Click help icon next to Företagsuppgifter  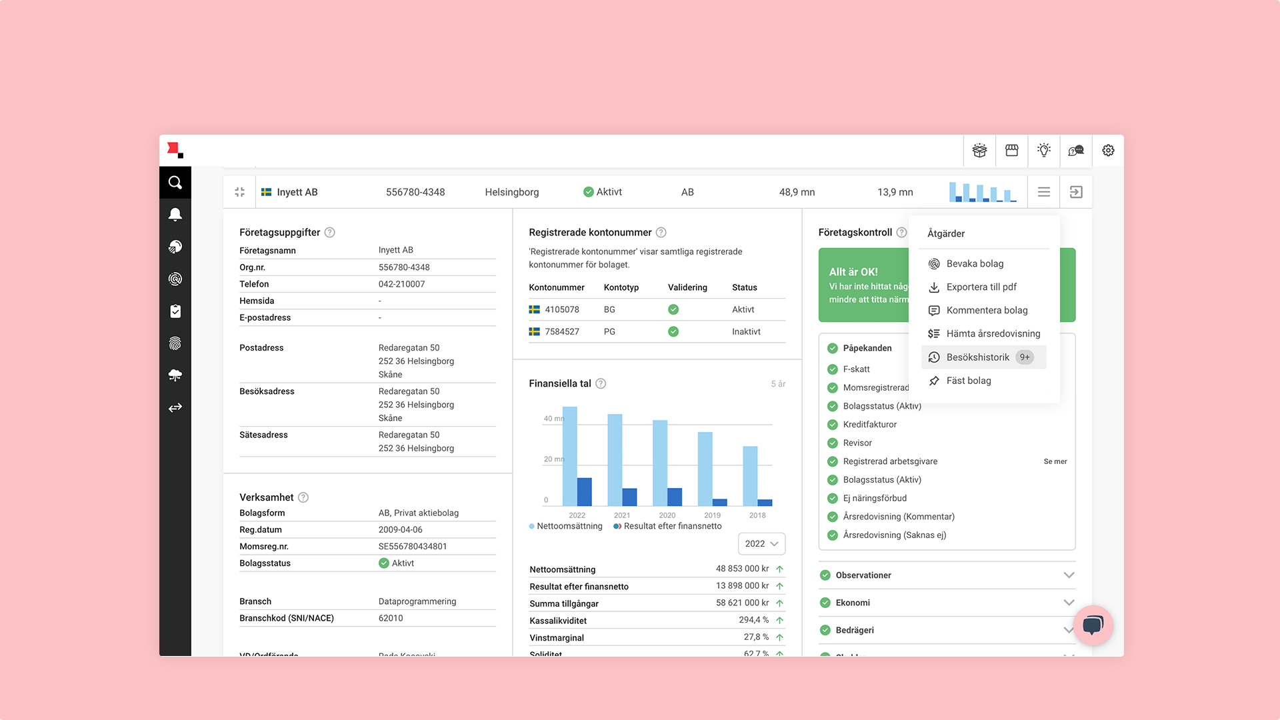329,233
